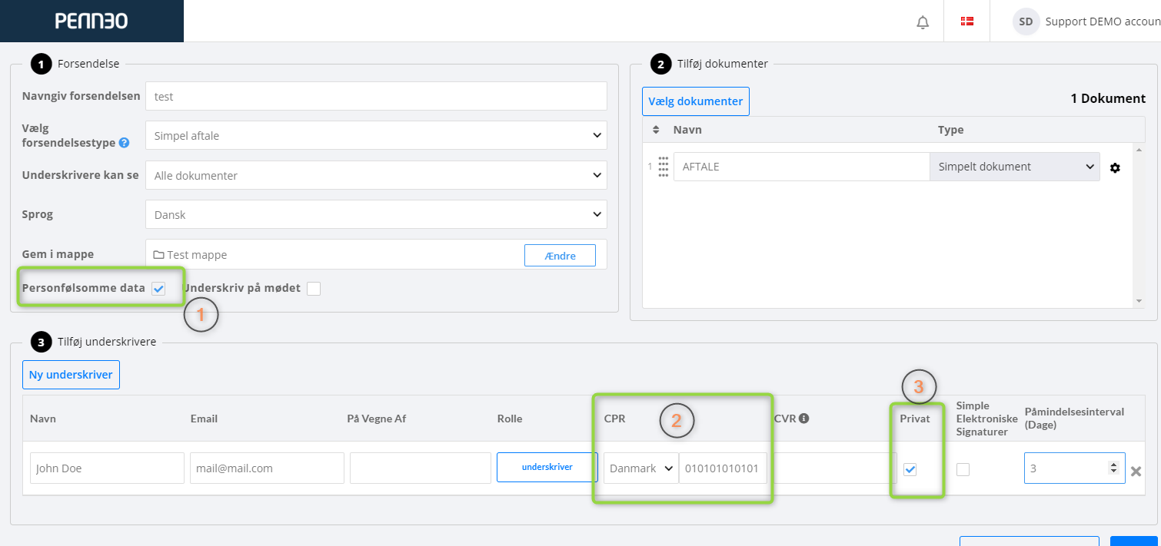Open the CPR country dropdown Danmark
This screenshot has height=546, width=1161.
coord(640,468)
